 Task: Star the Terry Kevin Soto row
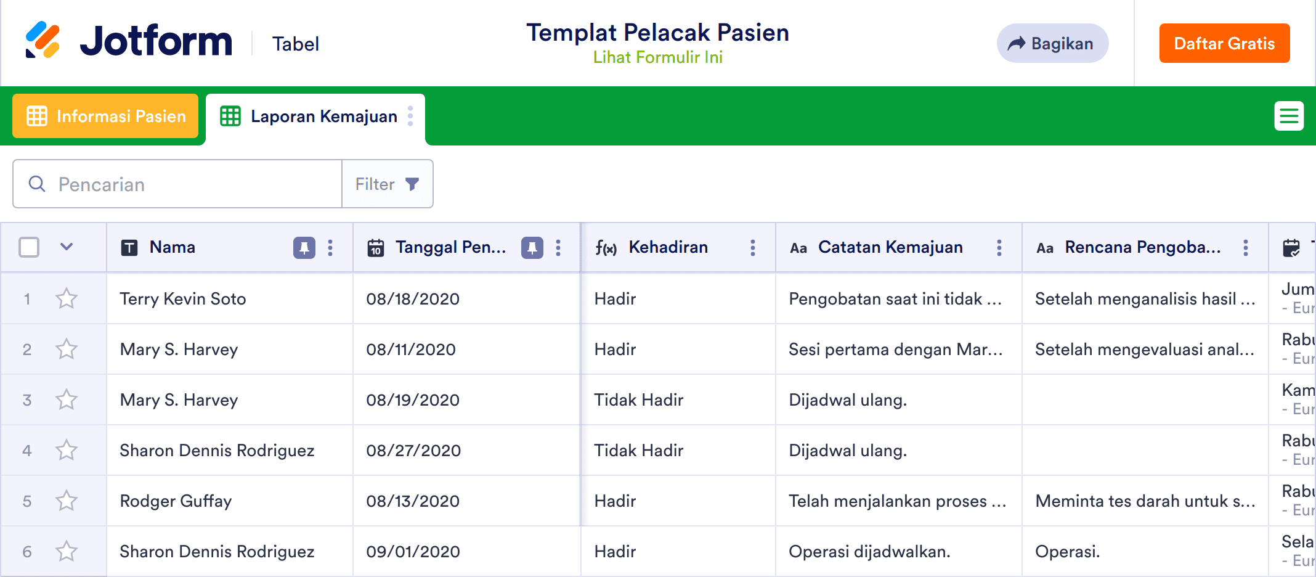click(x=67, y=299)
